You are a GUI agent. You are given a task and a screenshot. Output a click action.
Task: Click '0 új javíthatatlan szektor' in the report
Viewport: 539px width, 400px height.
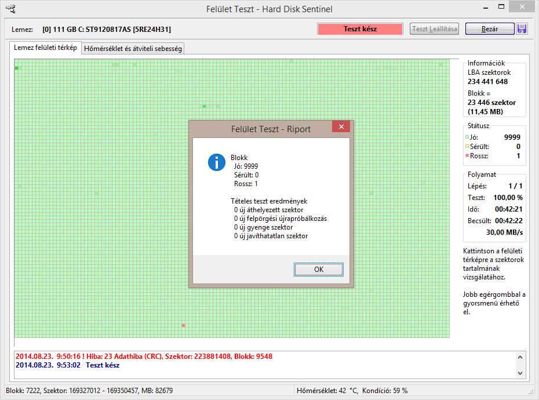coord(271,236)
